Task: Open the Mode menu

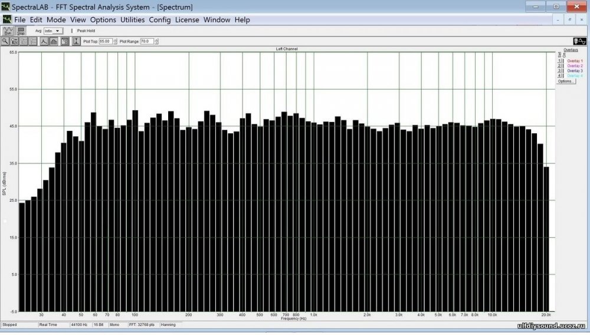Action: 56,19
